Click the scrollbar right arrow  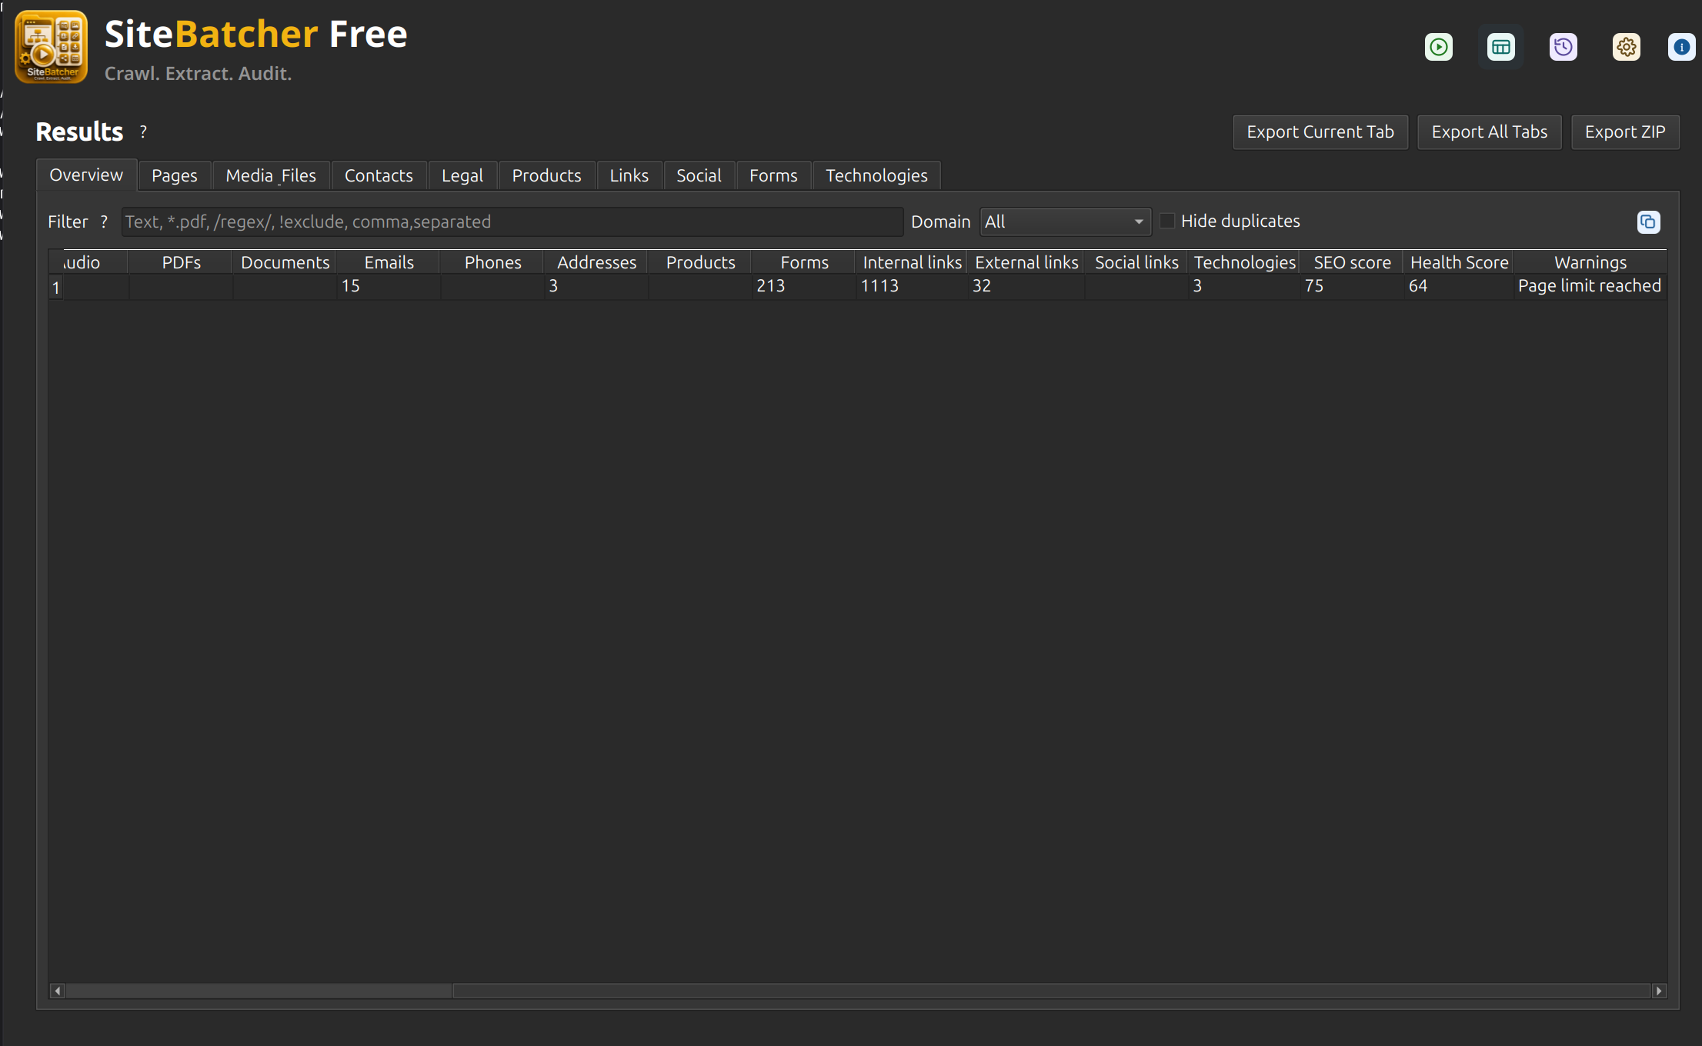1659,991
